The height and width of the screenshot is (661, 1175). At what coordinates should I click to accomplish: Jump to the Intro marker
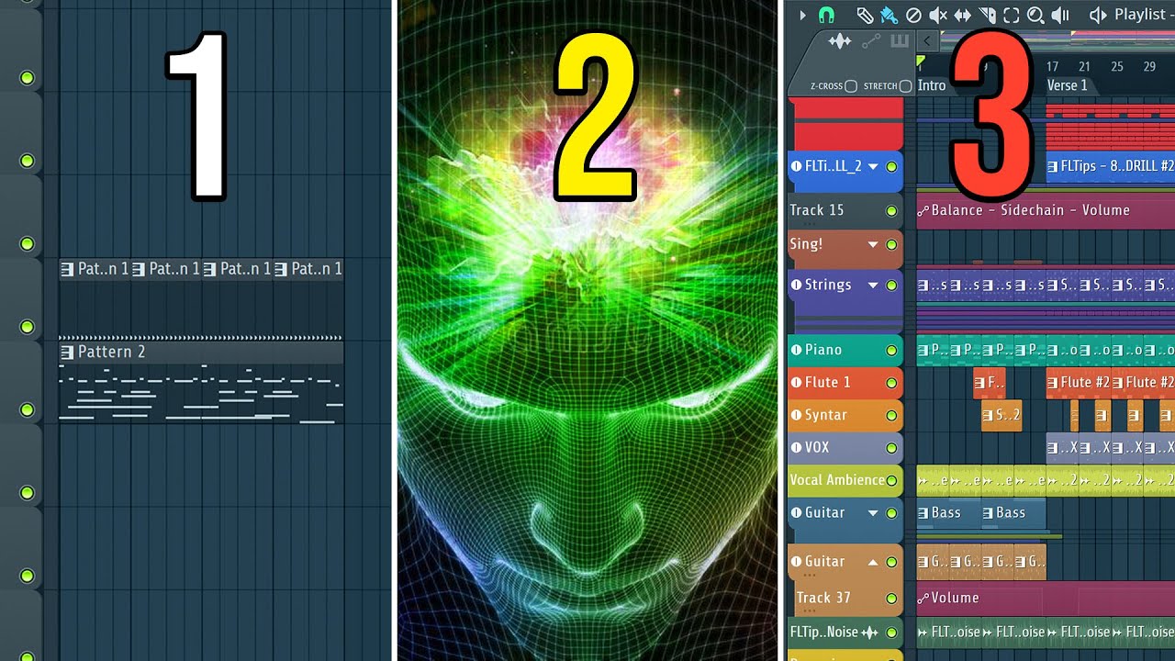932,85
